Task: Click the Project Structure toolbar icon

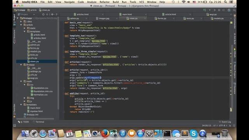Action: [229, 10]
